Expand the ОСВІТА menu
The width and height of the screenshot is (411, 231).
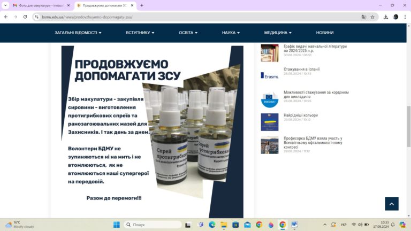click(x=188, y=33)
